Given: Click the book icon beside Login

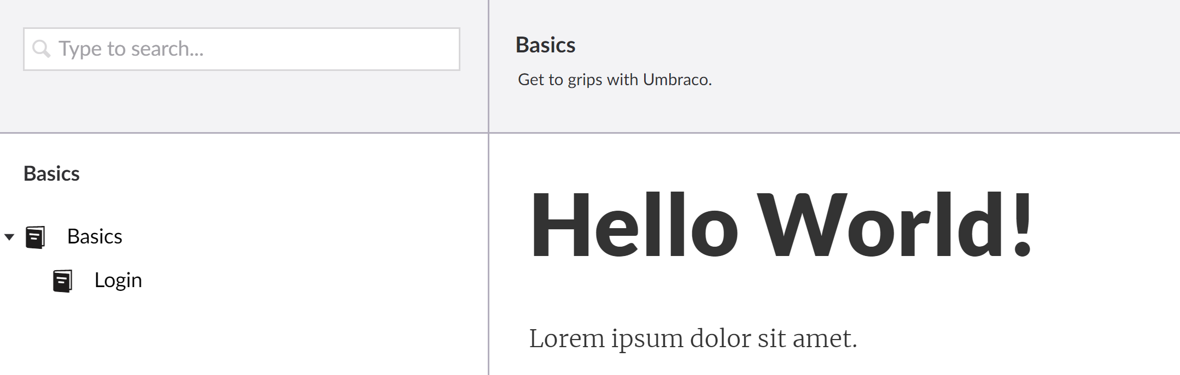Looking at the screenshot, I should click(62, 281).
